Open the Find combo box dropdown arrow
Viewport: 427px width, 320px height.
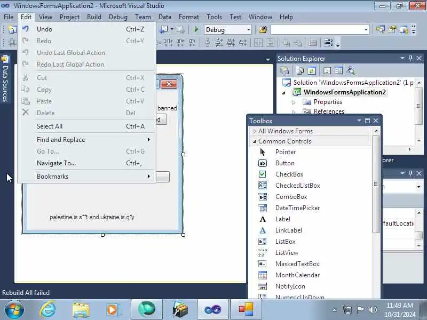click(x=366, y=29)
